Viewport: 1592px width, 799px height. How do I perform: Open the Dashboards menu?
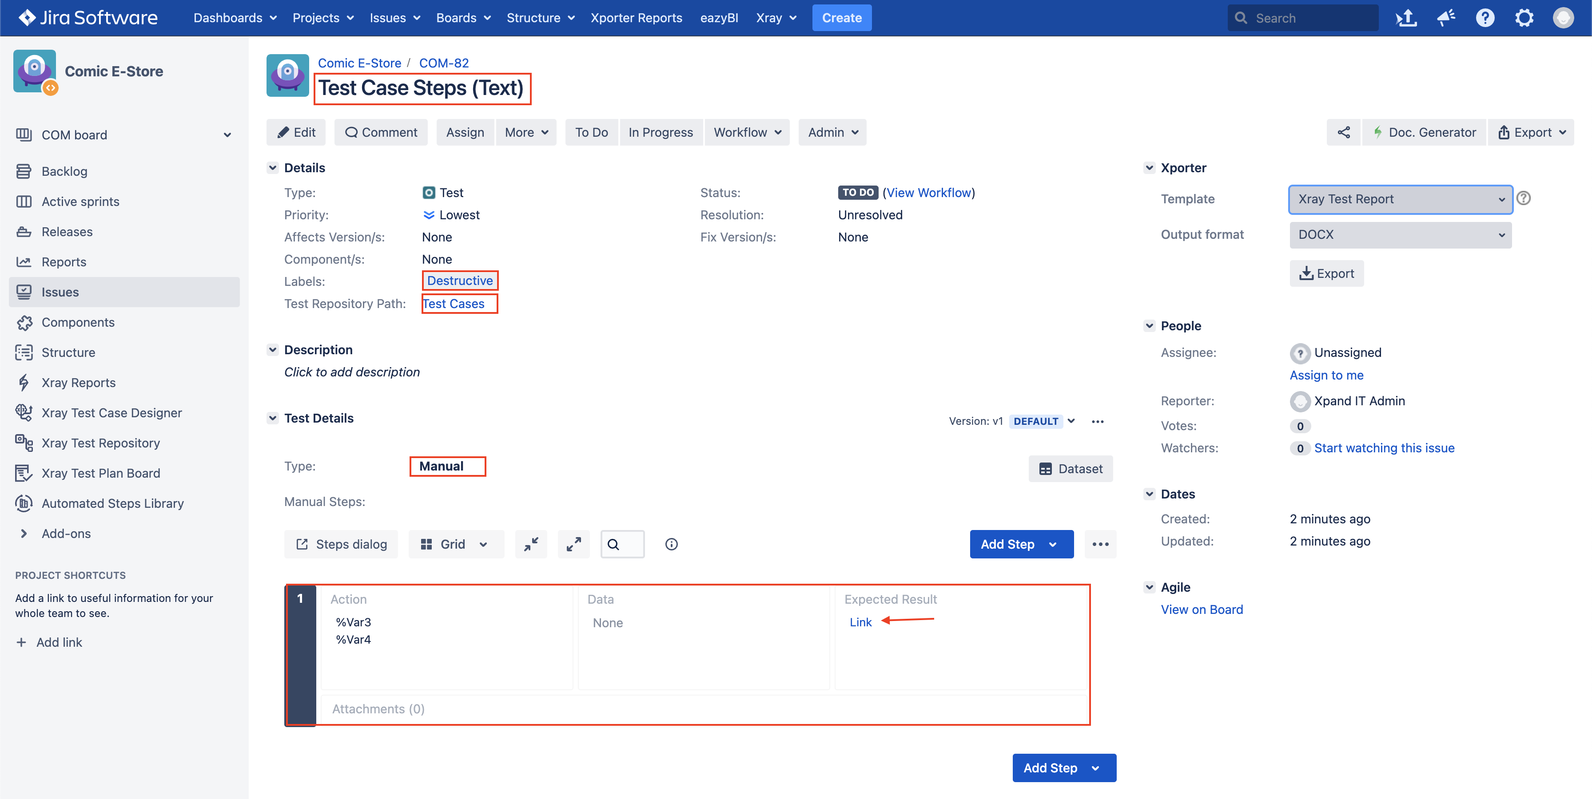pos(235,18)
